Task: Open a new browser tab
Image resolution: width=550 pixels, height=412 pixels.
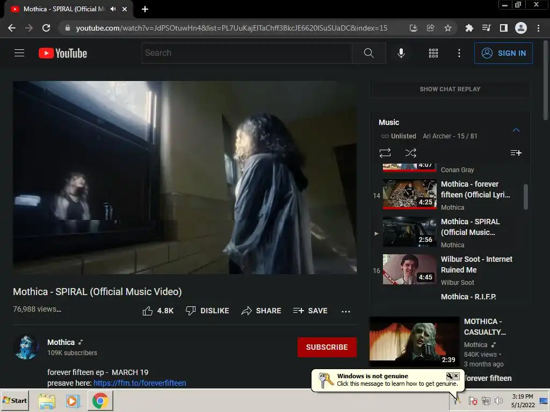Action: click(145, 9)
